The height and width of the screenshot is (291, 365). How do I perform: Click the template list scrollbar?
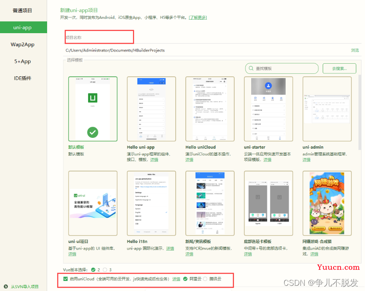point(360,112)
